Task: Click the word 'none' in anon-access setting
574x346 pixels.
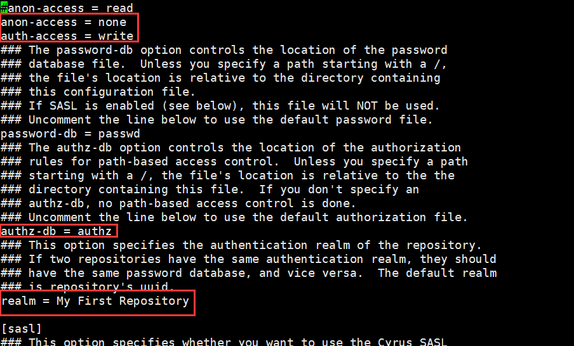Action: click(x=112, y=22)
